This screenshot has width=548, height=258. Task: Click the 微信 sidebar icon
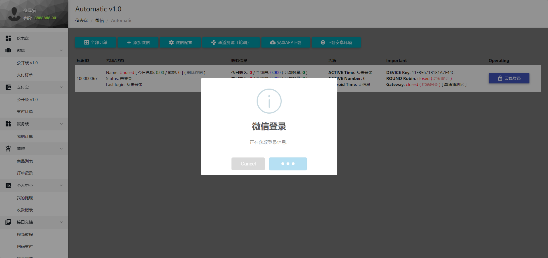pyautogui.click(x=8, y=50)
